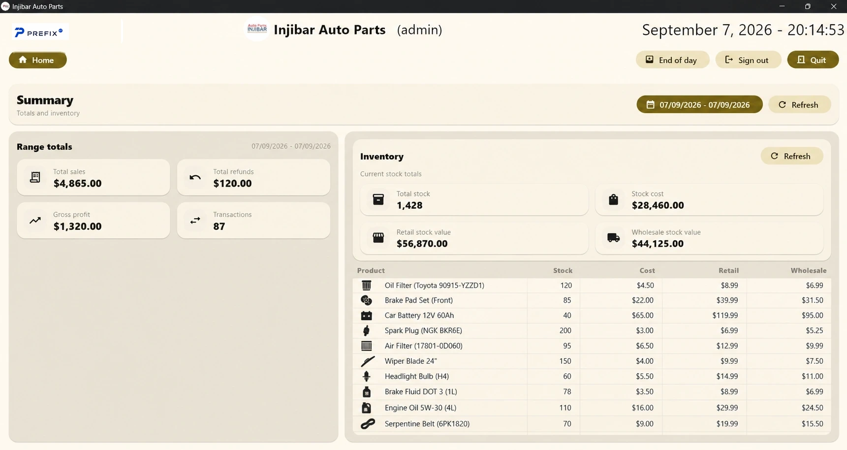Click the Prefix logo

(39, 32)
